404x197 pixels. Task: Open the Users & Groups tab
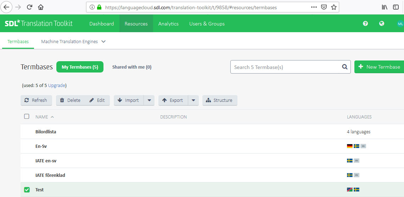pos(207,24)
